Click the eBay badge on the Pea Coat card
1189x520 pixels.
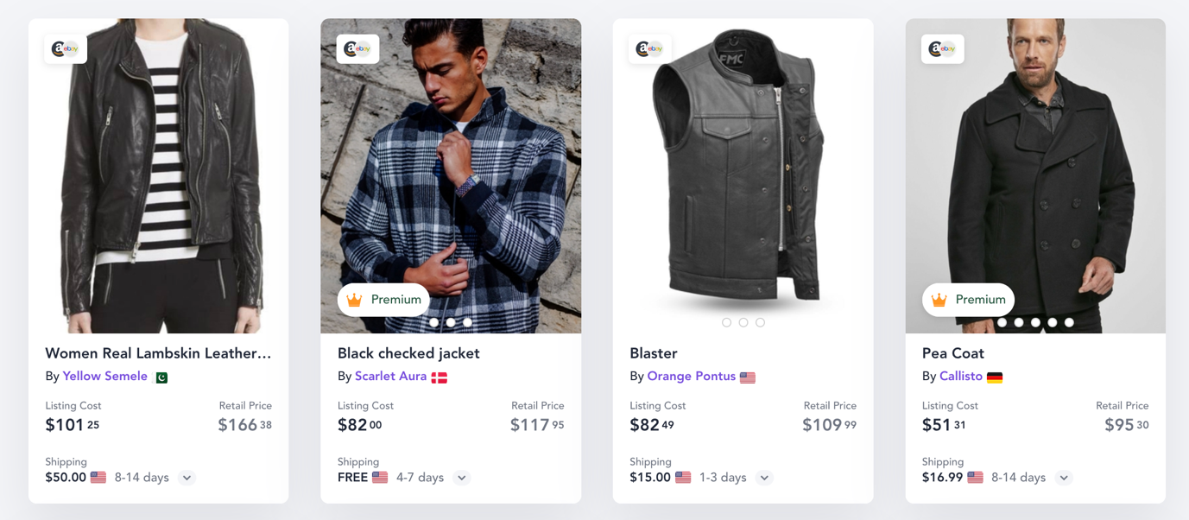point(943,49)
